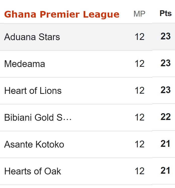
Task: Click Asante Kotoko's points value 21
Action: click(x=165, y=144)
